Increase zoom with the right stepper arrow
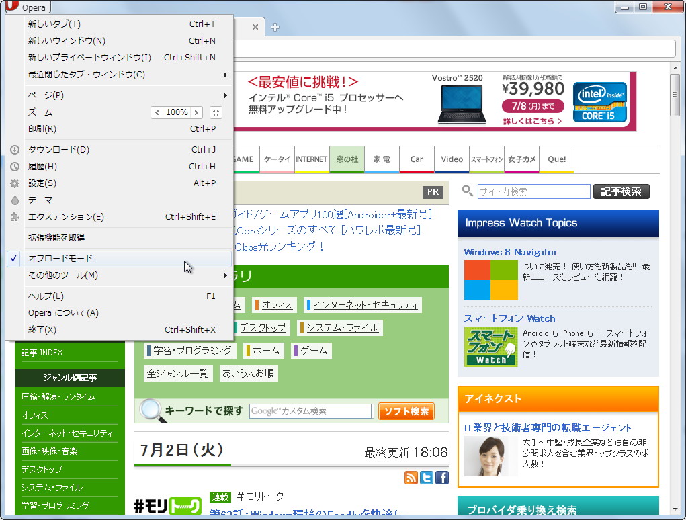 pos(196,112)
